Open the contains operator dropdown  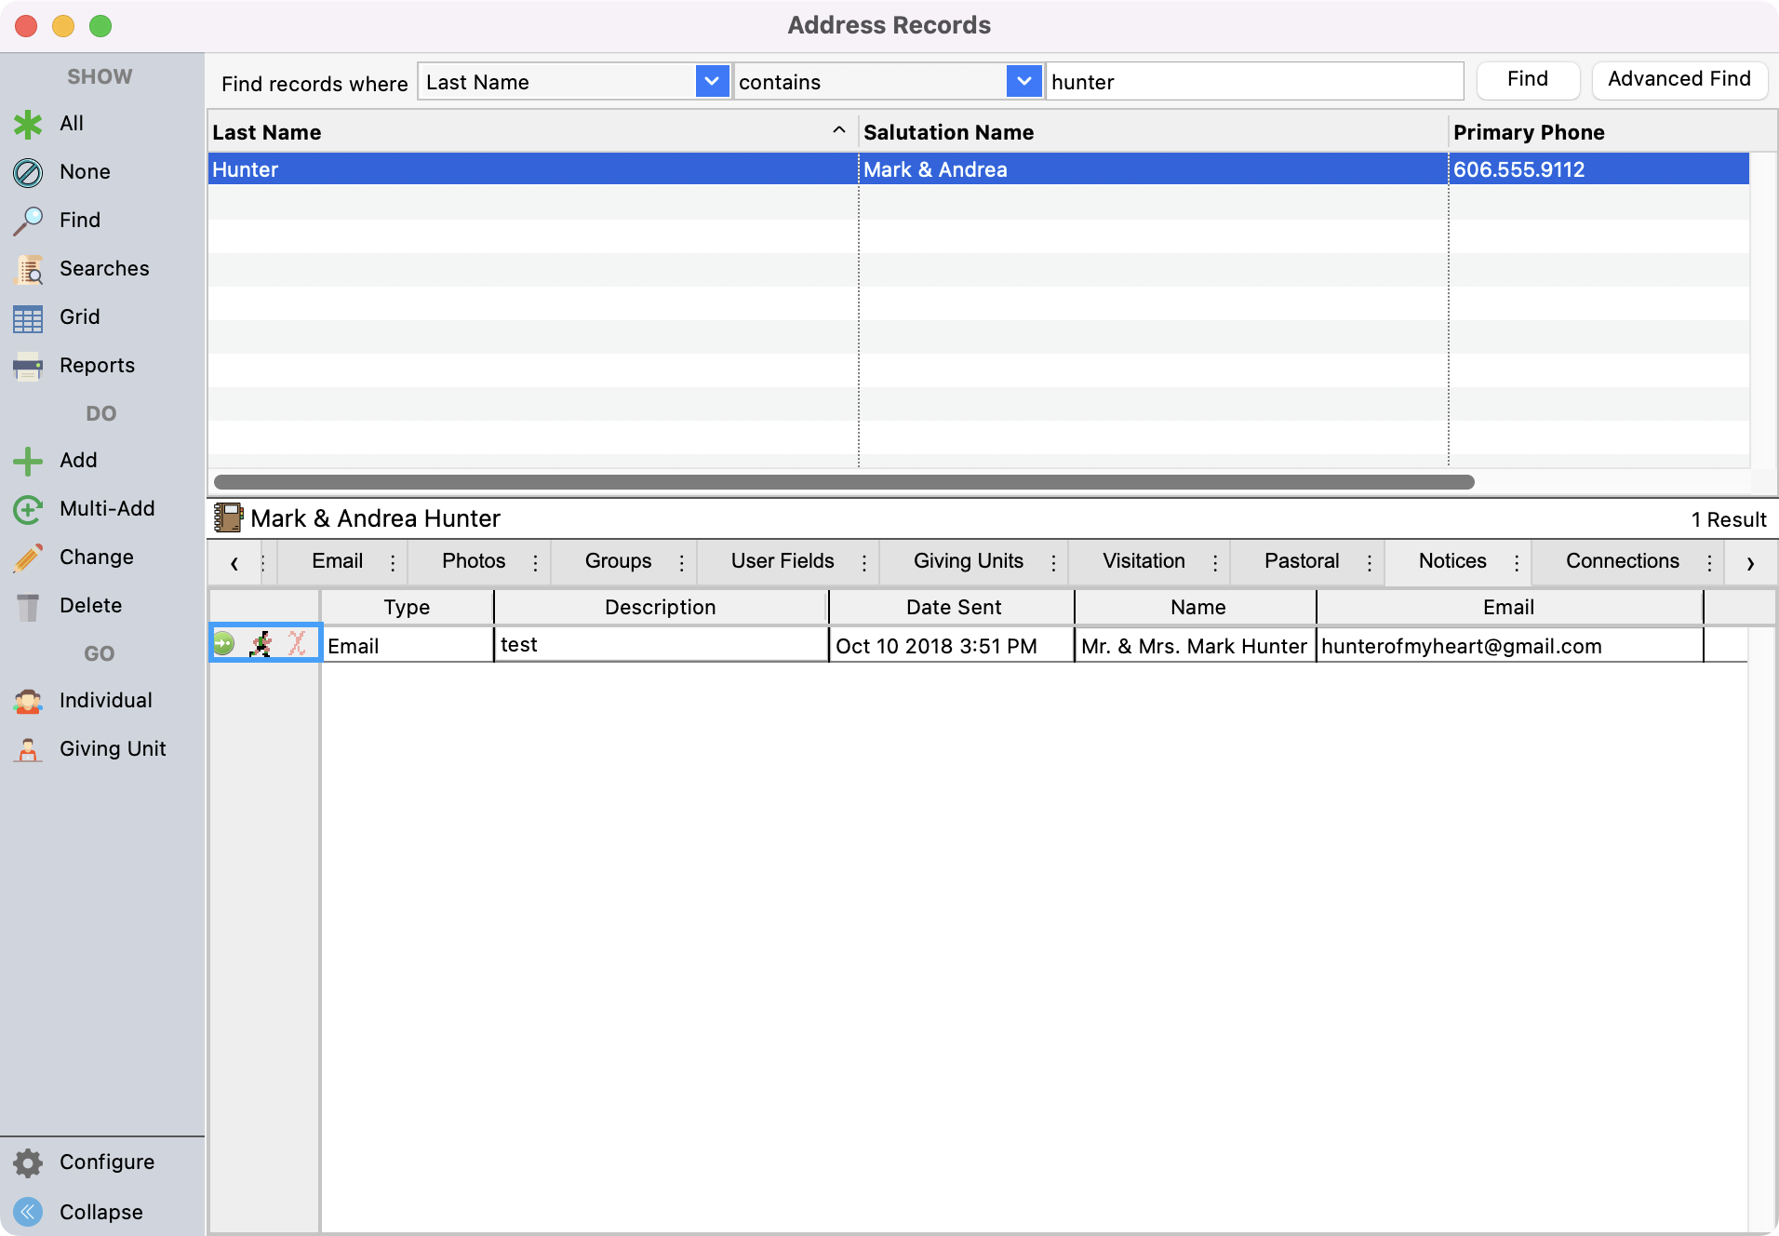tap(1023, 81)
